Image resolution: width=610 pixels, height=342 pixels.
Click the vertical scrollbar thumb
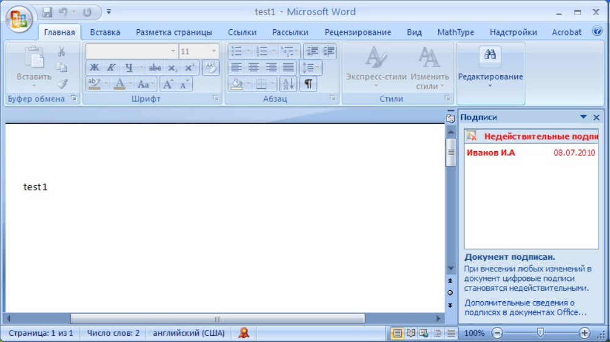pos(451,152)
